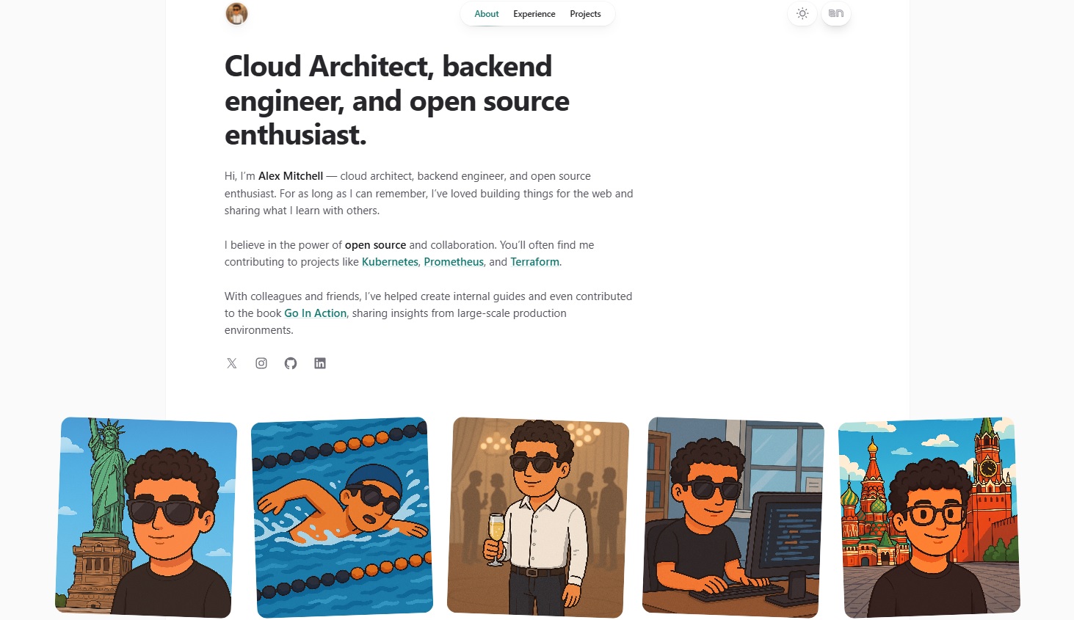Open the X (Twitter) profile icon
This screenshot has height=620, width=1074.
232,363
